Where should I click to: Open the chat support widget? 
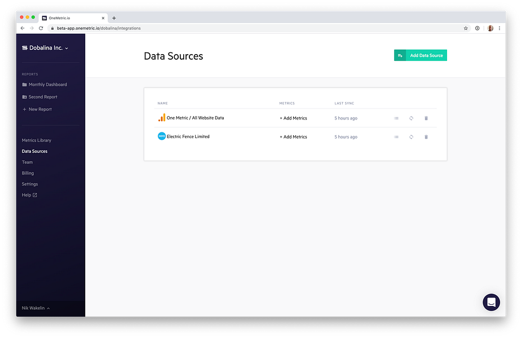pos(491,302)
